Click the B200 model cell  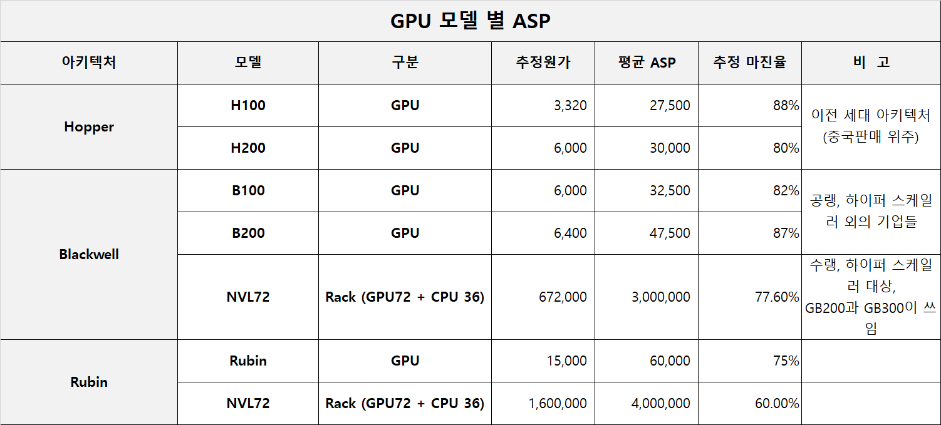tap(248, 233)
